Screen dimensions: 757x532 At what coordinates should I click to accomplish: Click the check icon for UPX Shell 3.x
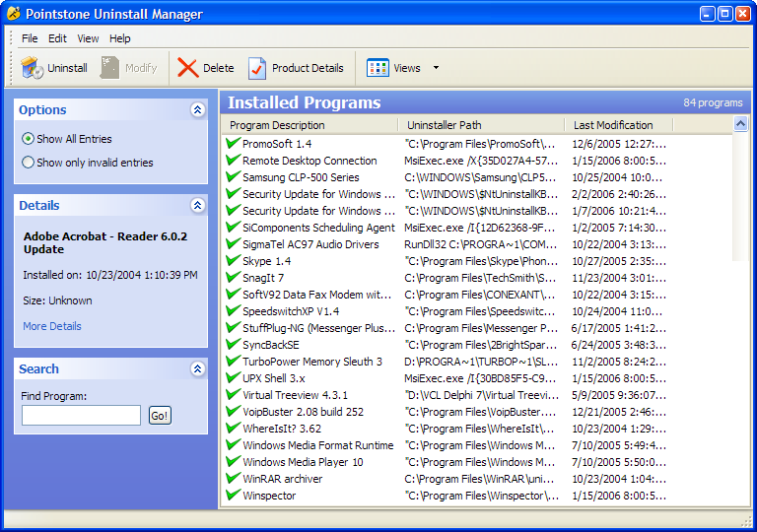pos(234,377)
